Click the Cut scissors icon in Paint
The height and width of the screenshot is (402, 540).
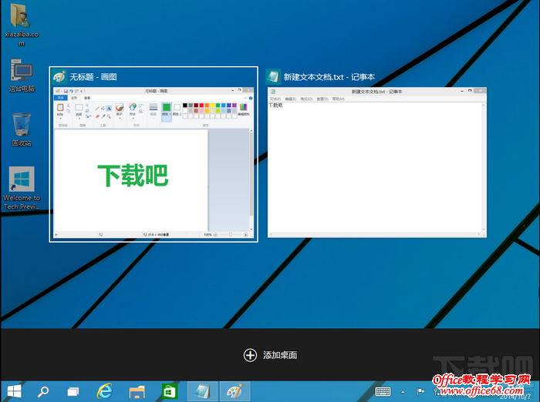[68, 106]
